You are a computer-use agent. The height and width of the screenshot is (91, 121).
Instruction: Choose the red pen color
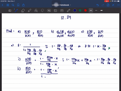click(85, 10)
